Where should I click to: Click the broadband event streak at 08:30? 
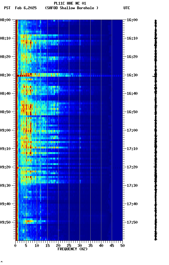pos(69,76)
